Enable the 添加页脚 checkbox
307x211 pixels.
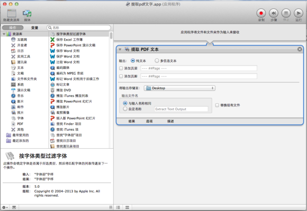pyautogui.click(x=121, y=76)
